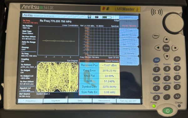This screenshot has height=118, width=188.
Task: Click keypad 4 (Measure)
Action: [157, 79]
